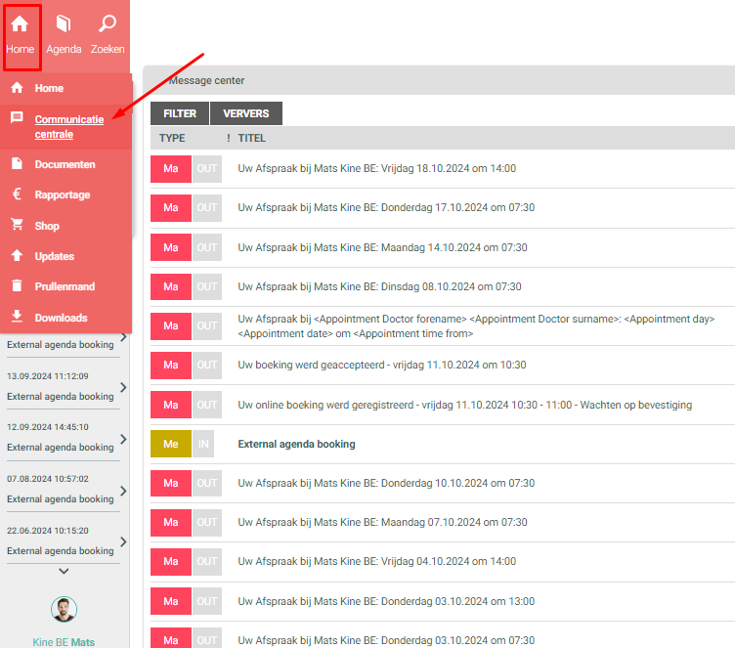
Task: Click the shopping cart icon beside Shop
Action: click(17, 225)
